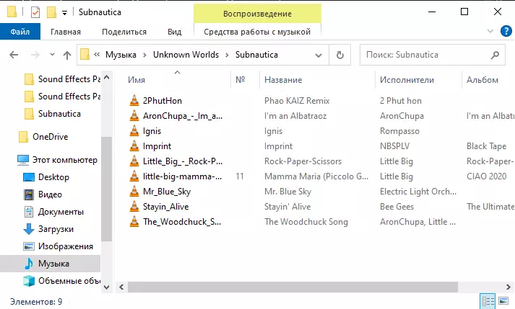Viewport: 515px width, 309px height.
Task: Go forward with the right arrow button
Action: click(x=35, y=55)
